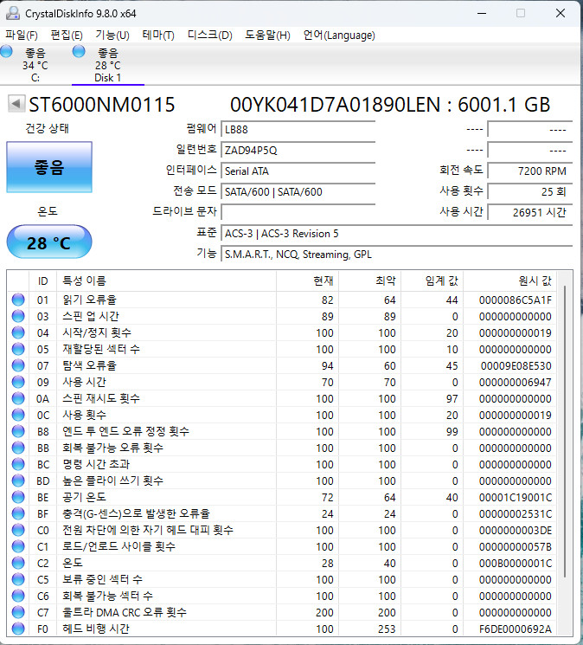583x645 pixels.
Task: Click status orb for 헤드 비행 시간 row
Action: point(18,629)
